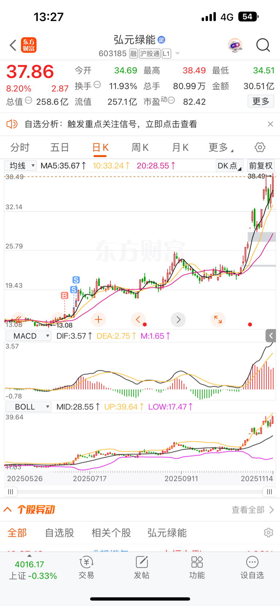
Task: Collapse the 个股异动 section chevron
Action: pos(8,509)
